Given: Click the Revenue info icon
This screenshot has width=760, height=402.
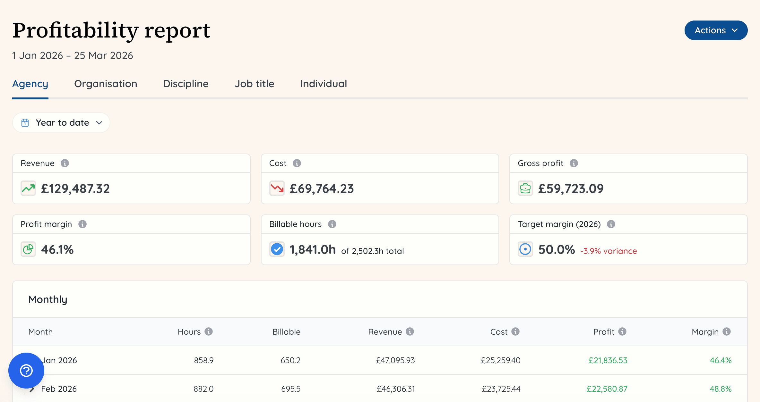Looking at the screenshot, I should coord(65,163).
